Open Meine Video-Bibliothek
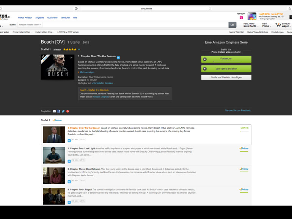The height and width of the screenshot is (219, 292). coord(257,32)
